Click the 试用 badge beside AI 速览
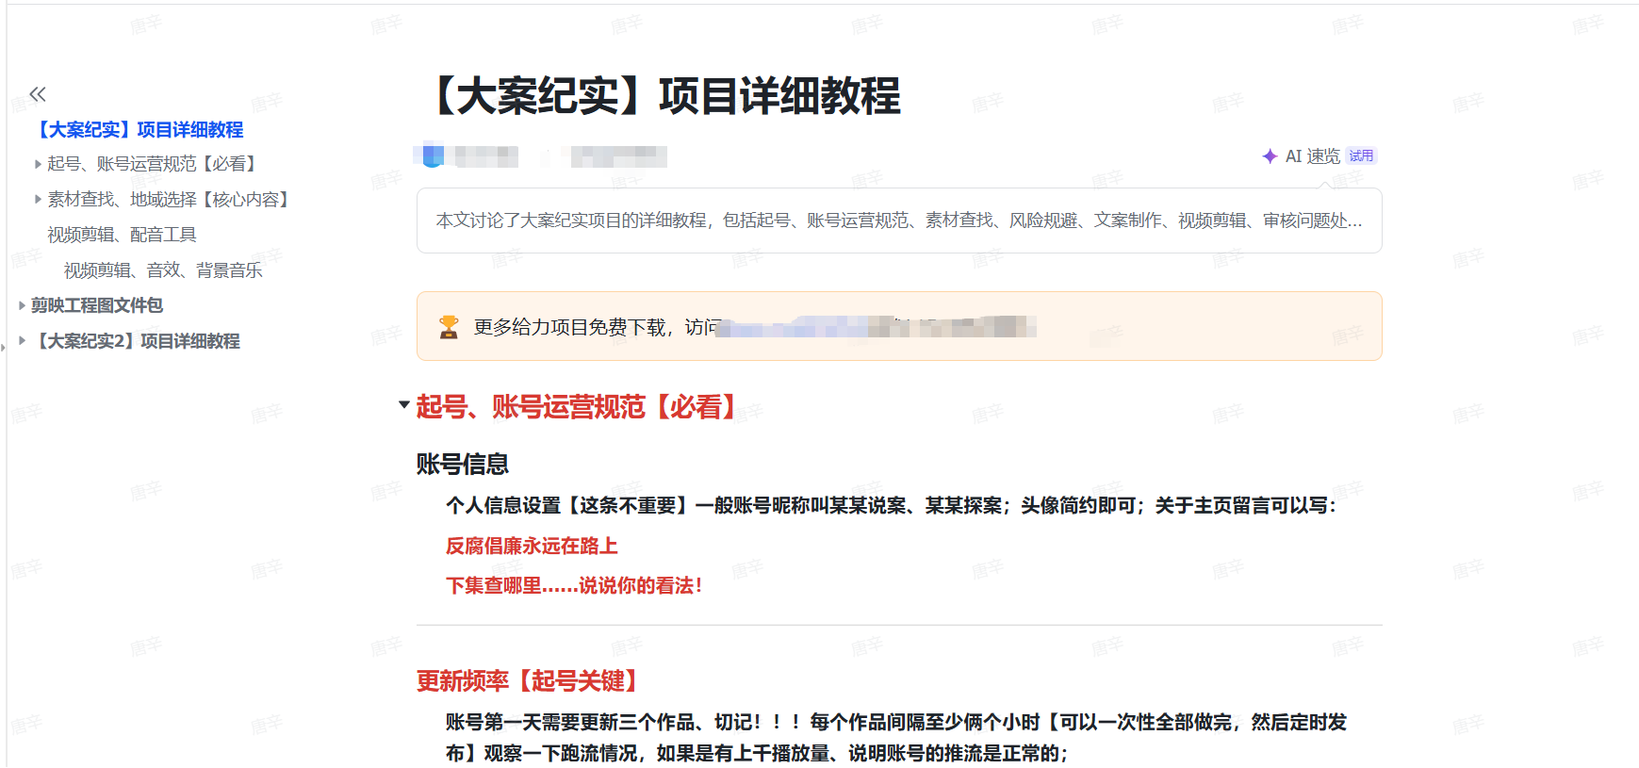Screen dimensions: 1639x768 (1361, 156)
